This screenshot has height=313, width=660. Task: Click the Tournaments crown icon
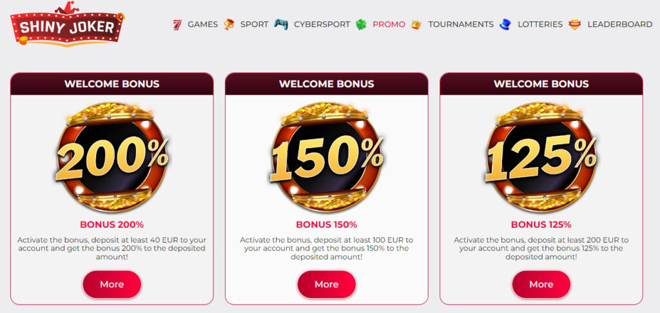tap(416, 24)
